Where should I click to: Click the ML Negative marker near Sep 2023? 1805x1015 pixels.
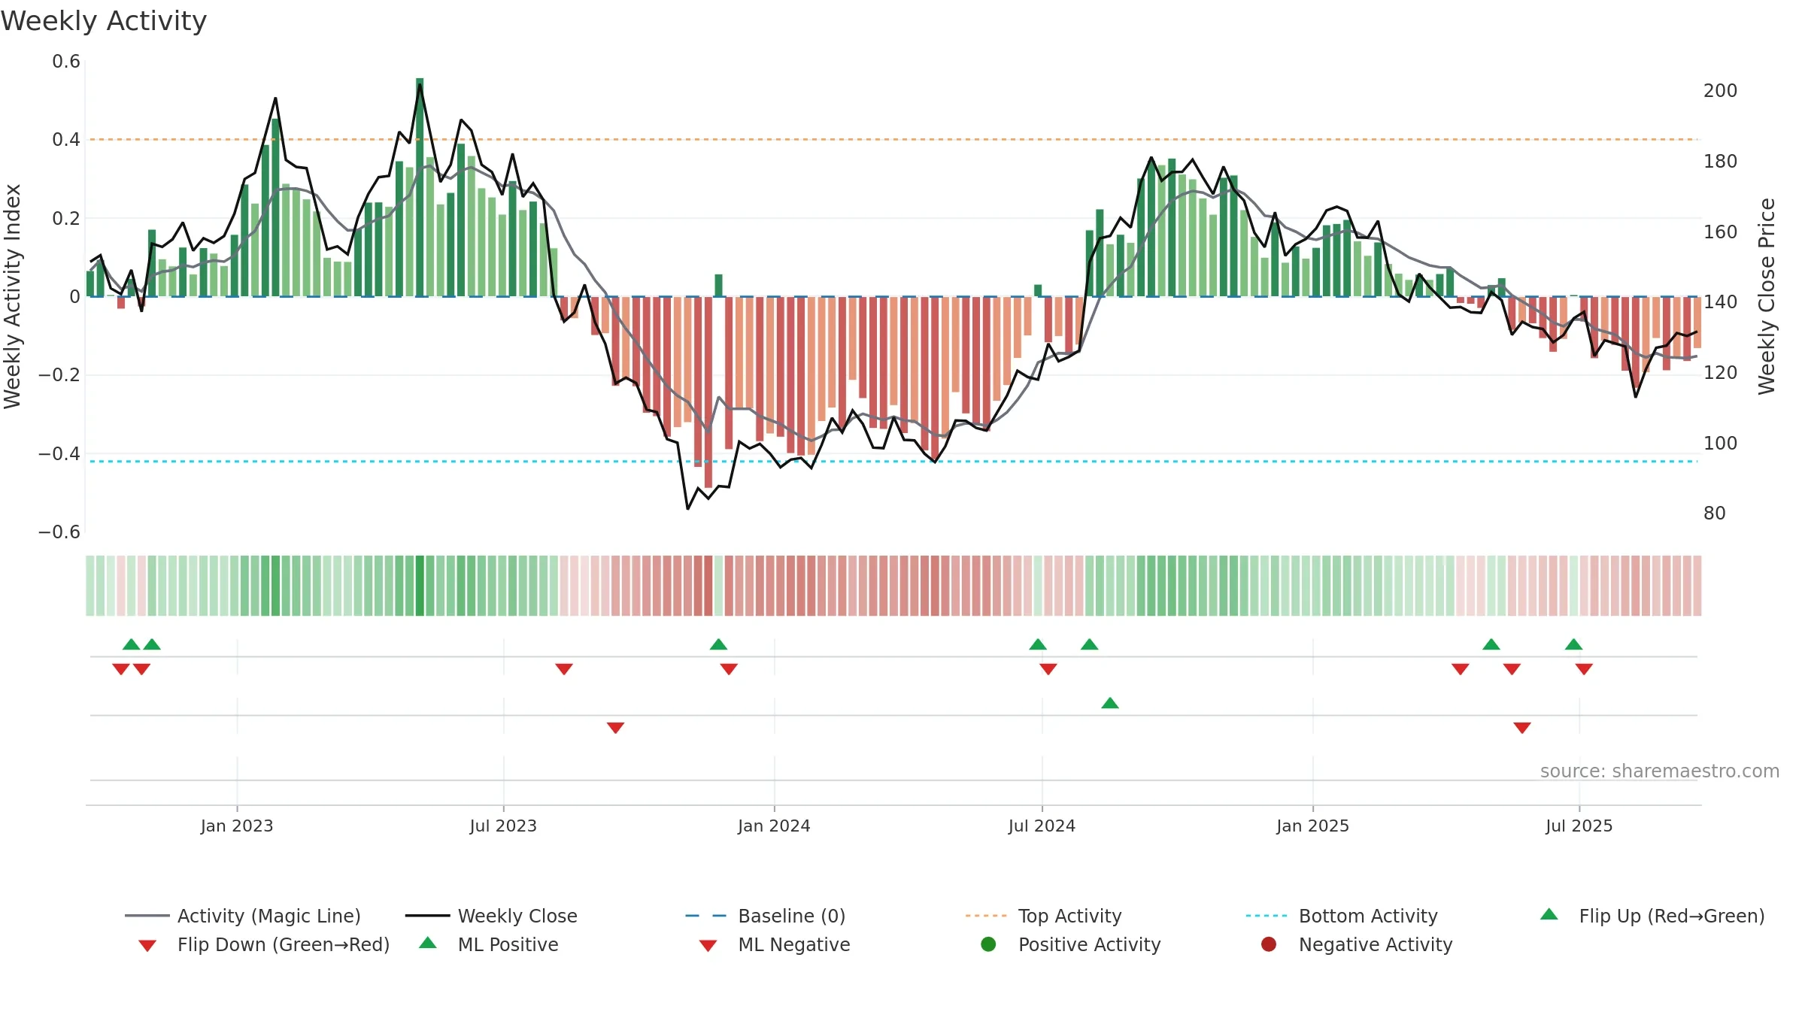[615, 728]
